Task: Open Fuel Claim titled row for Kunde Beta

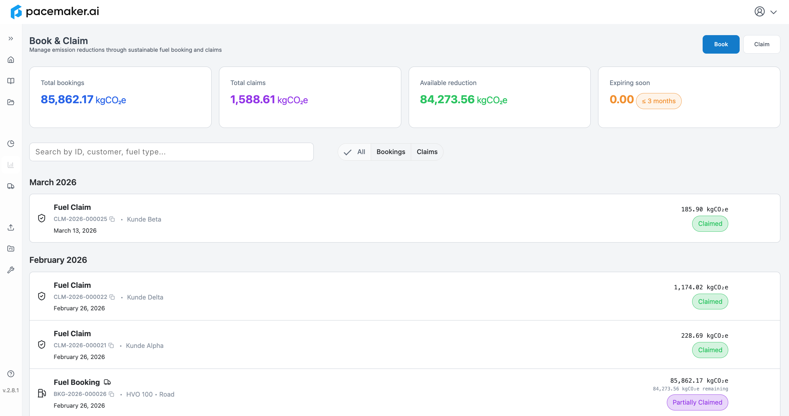Action: (72, 207)
